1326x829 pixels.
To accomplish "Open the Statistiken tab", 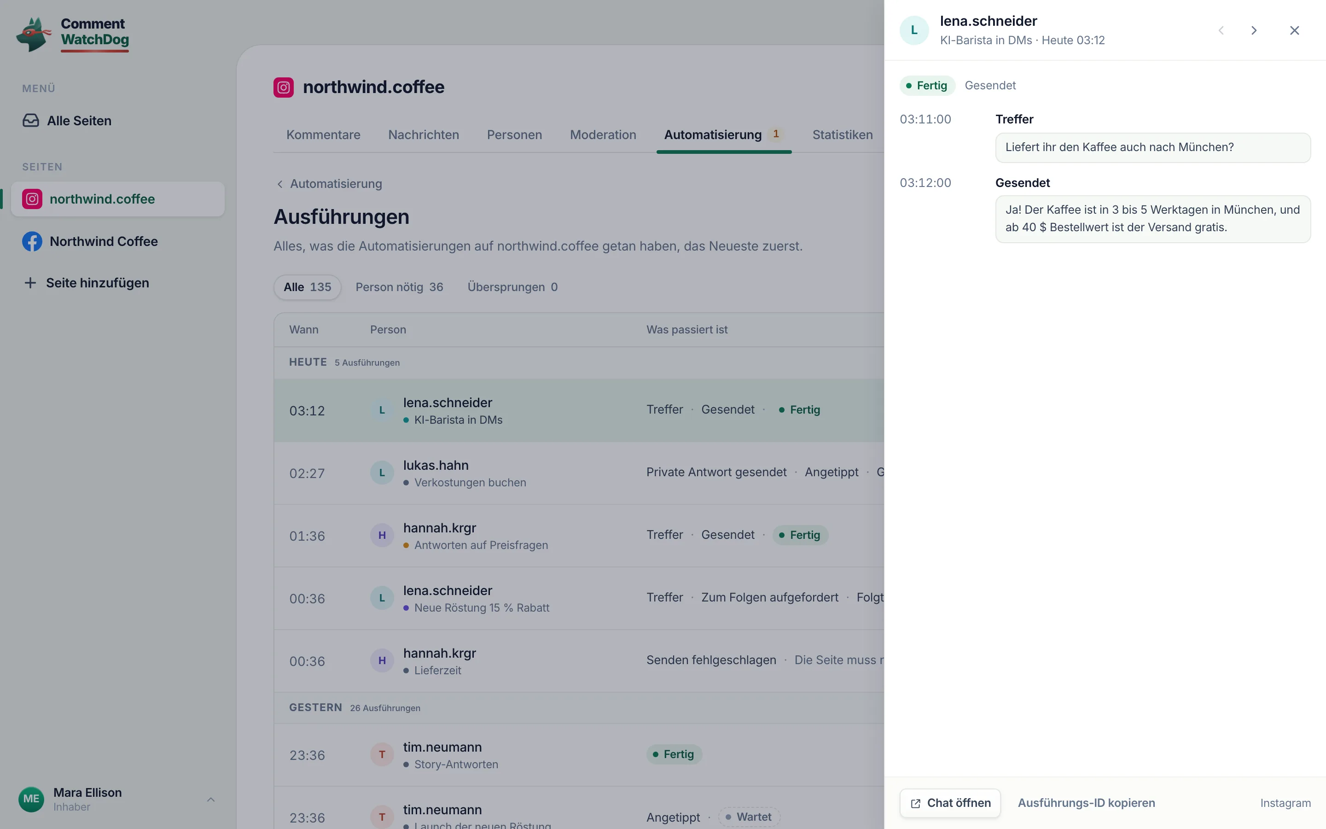I will pos(842,135).
